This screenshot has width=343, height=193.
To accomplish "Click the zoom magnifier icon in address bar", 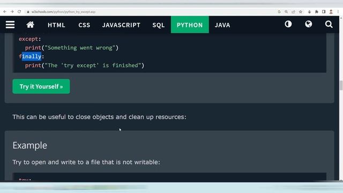I will (286, 12).
